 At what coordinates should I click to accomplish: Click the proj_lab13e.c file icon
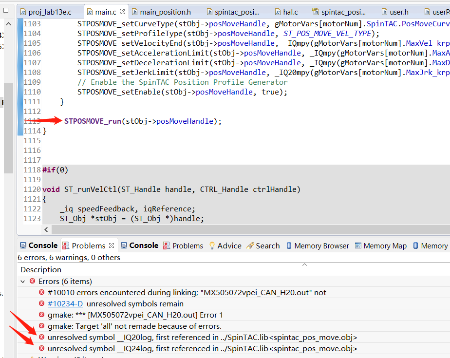(x=23, y=12)
